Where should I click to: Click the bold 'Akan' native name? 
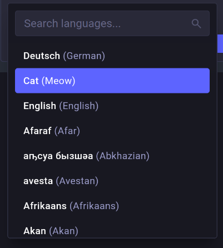click(x=34, y=231)
